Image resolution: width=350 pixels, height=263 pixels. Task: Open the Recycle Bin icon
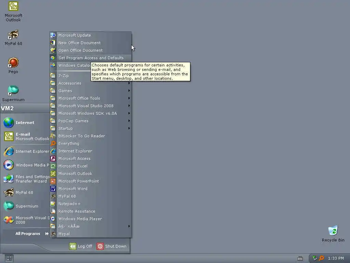tap(333, 230)
